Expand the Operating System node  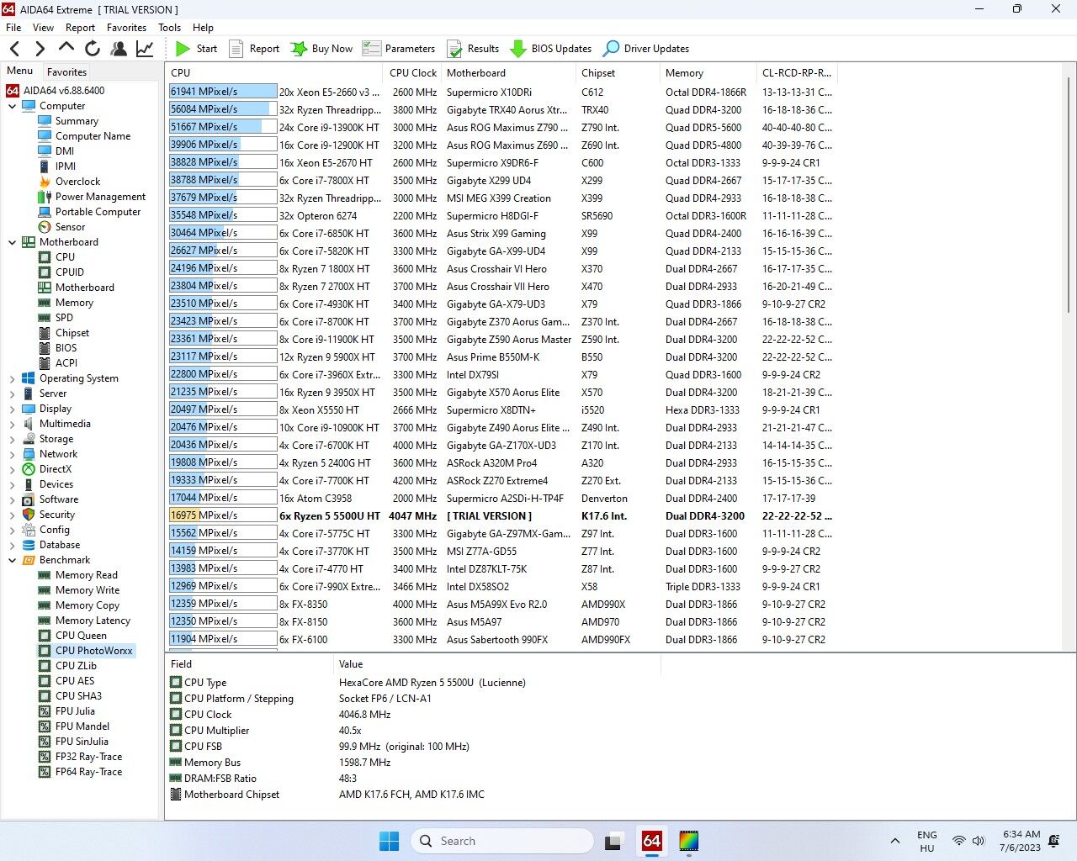[12, 378]
